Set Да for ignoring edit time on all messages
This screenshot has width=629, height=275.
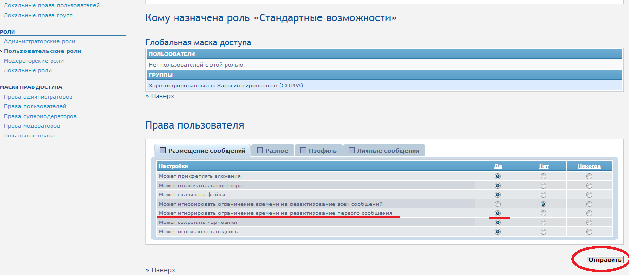click(x=497, y=204)
